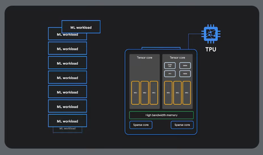Screen dimensions: 263x155
Task: Click the SMEM block
Action: [x=185, y=65]
